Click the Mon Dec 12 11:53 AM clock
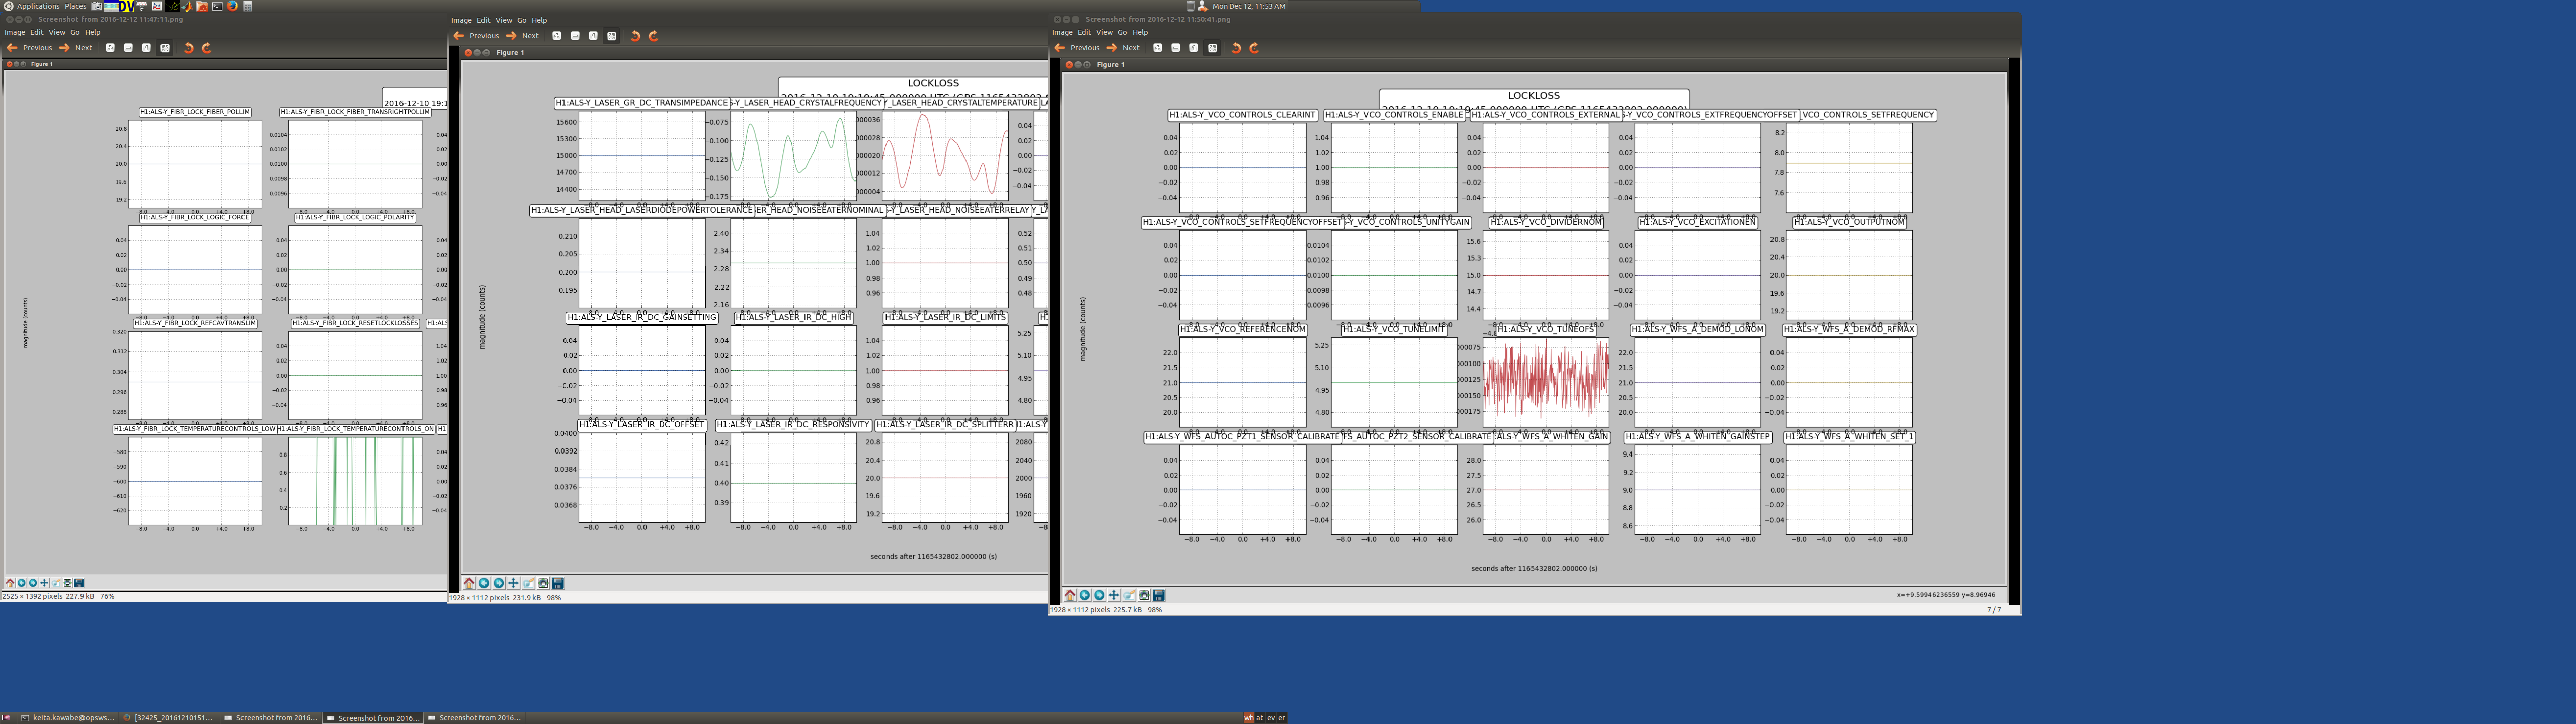2576x724 pixels. coord(1249,6)
